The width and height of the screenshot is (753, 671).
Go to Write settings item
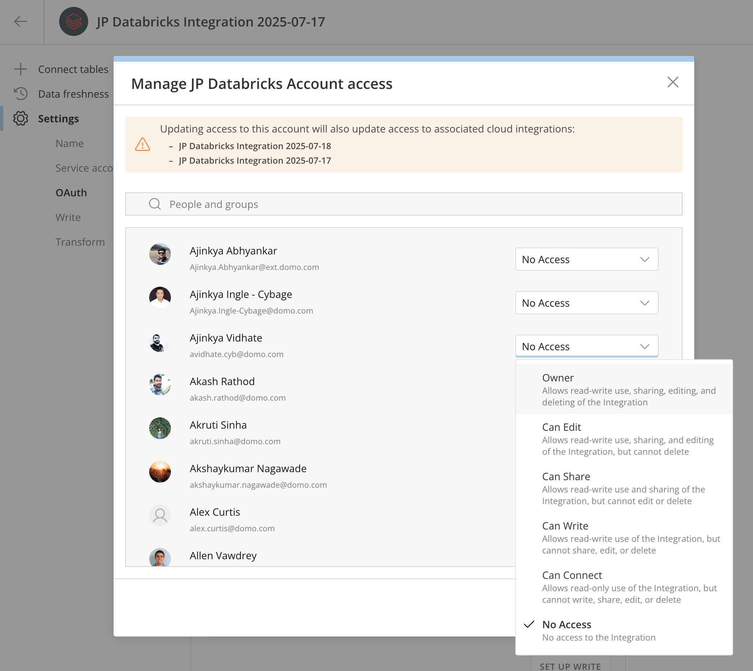tap(68, 217)
